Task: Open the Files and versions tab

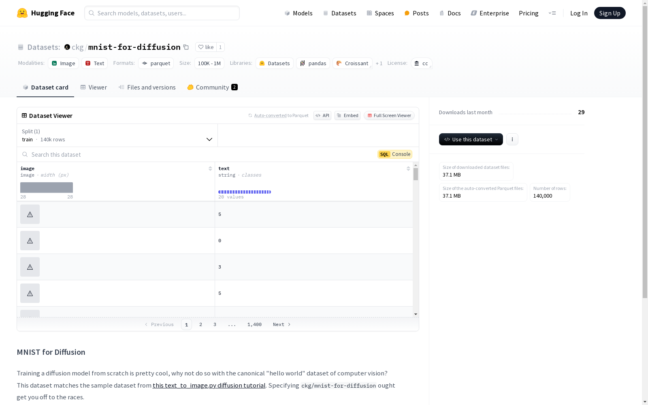Action: [x=147, y=87]
